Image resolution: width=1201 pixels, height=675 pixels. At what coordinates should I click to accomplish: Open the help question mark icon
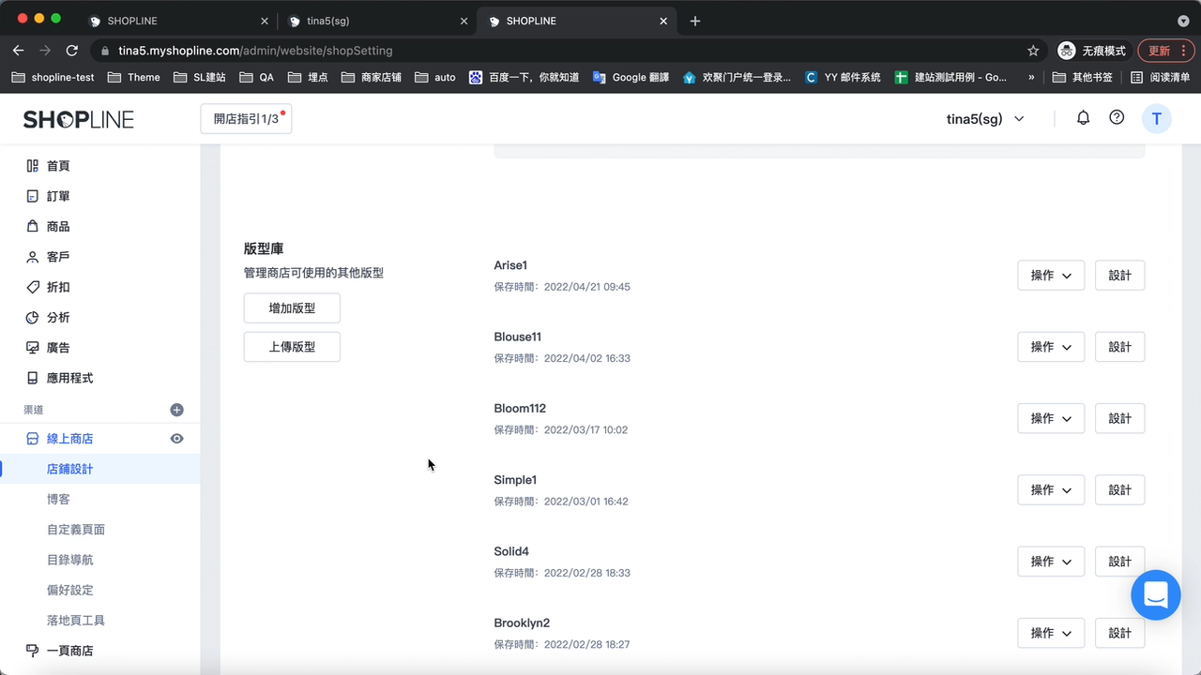(1117, 118)
